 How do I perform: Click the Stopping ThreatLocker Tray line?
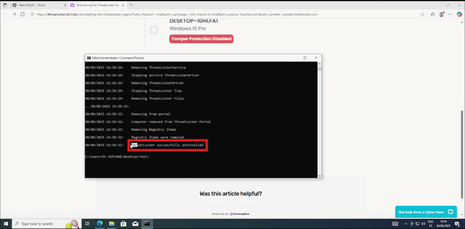[157, 91]
